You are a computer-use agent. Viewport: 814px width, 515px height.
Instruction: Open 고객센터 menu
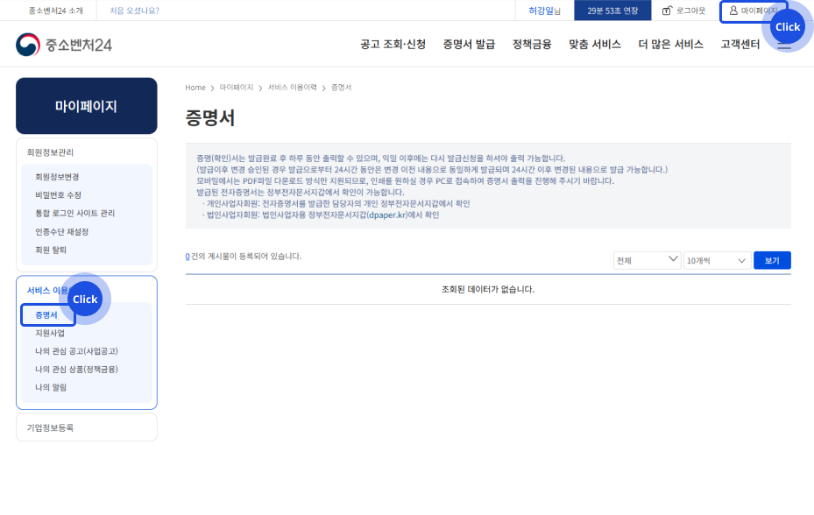(x=742, y=44)
